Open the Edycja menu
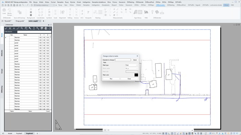241x135 pixels. [35, 2]
